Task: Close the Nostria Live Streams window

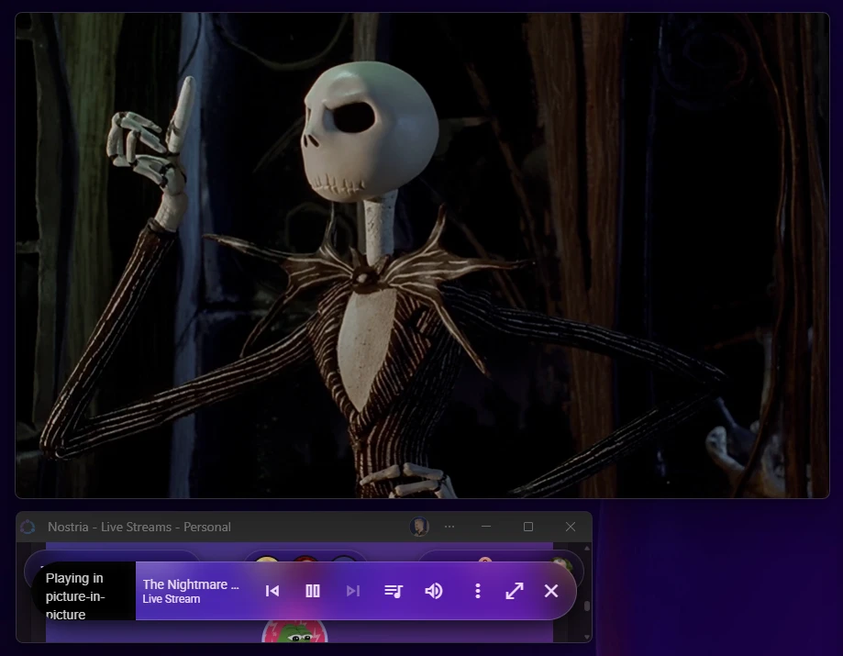Action: tap(571, 527)
